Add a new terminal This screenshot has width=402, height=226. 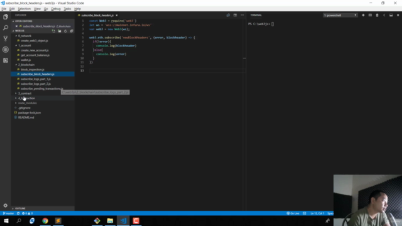tap(363, 15)
